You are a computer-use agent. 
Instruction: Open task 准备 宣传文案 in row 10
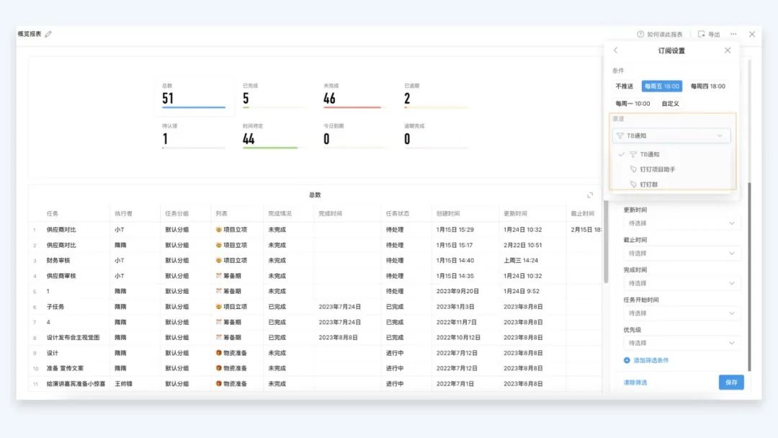(65, 368)
